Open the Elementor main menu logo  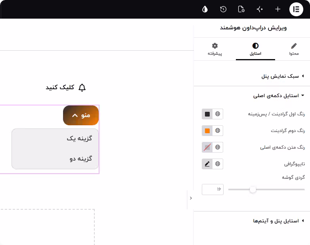point(296,9)
